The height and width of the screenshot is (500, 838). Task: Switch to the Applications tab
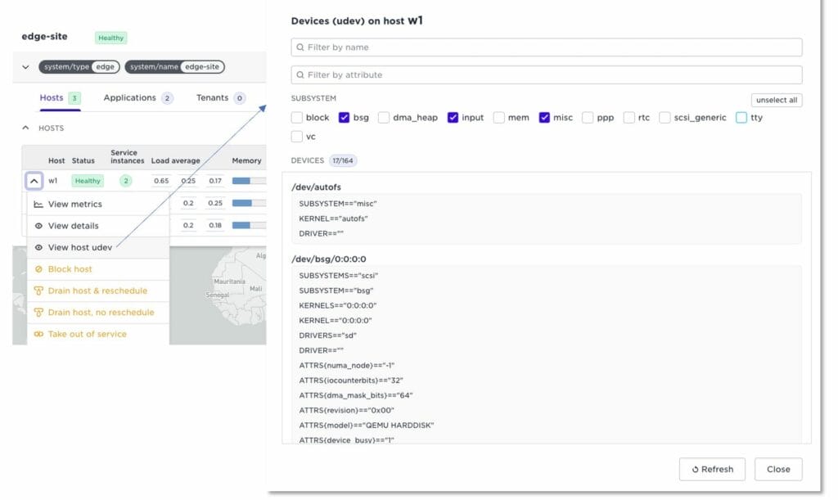pos(129,98)
